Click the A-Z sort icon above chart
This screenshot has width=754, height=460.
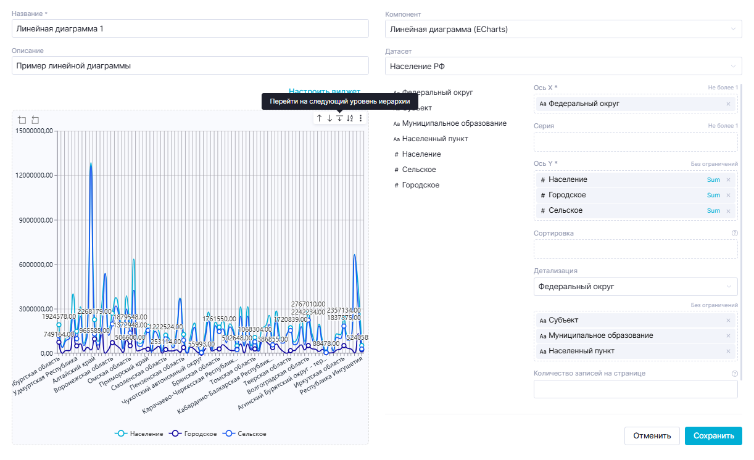350,118
